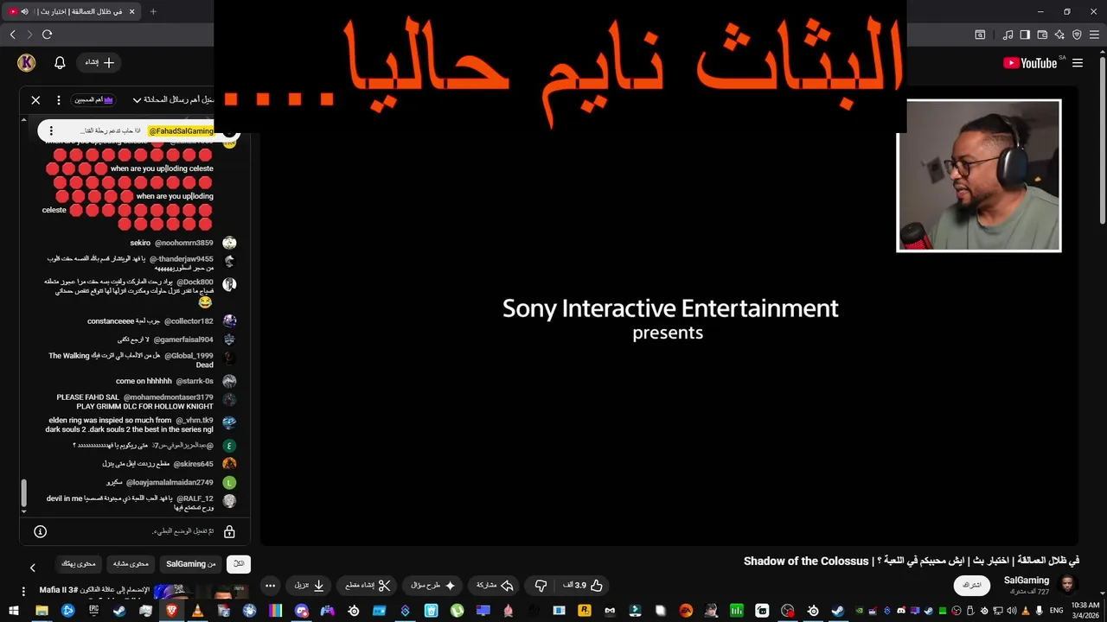Toggle the browser sidebar panel
The width and height of the screenshot is (1107, 622).
[x=1025, y=35]
